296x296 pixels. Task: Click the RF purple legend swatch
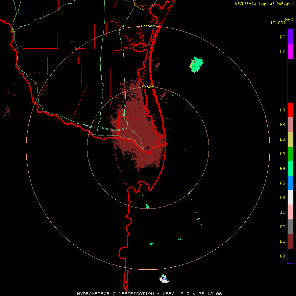coord(290,37)
